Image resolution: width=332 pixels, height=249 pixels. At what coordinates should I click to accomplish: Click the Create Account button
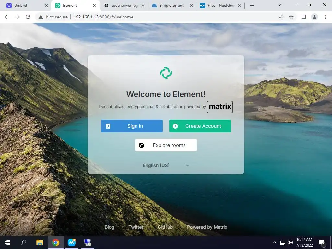[200, 126]
